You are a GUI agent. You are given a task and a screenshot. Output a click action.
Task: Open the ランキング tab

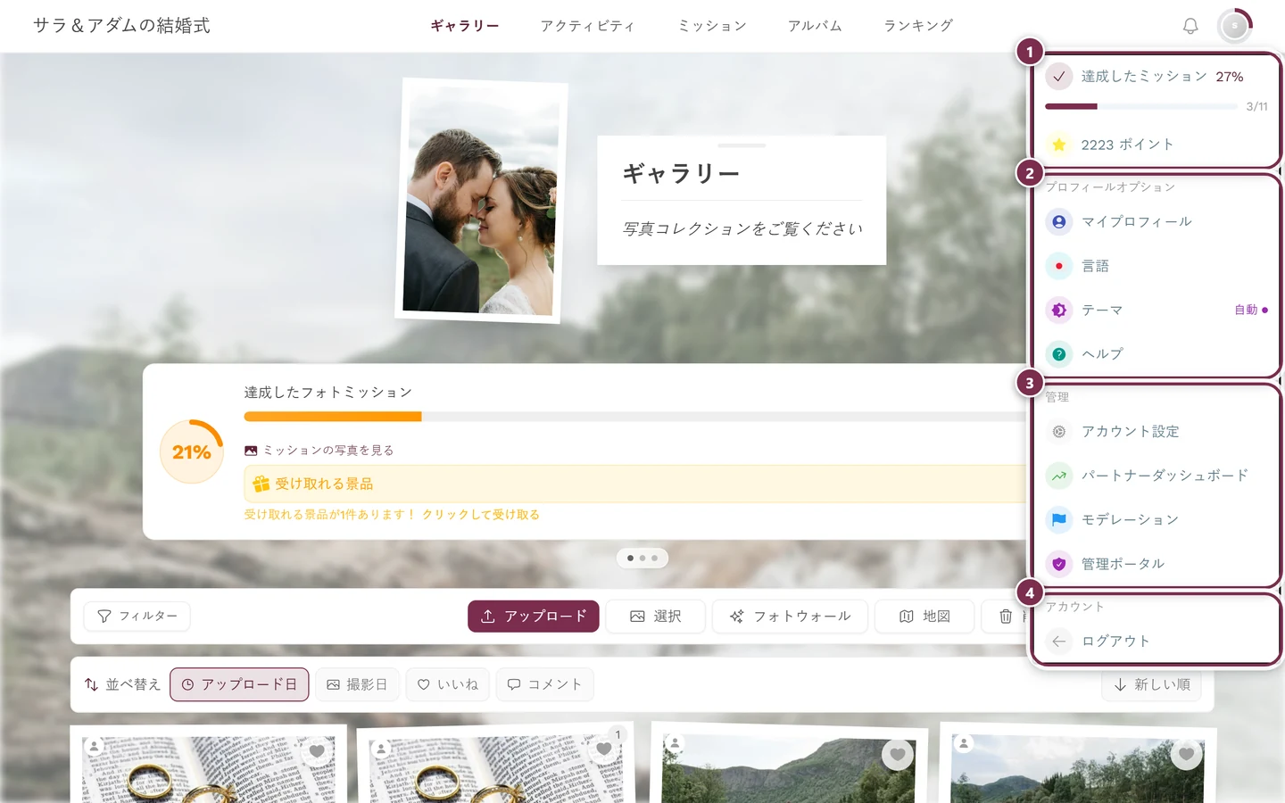click(x=918, y=26)
